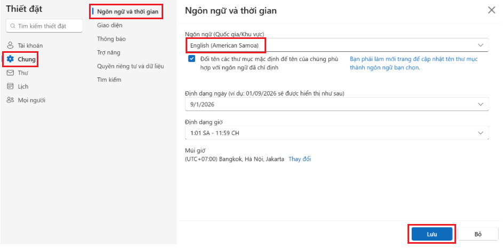Click the Lịch calendar icon
Image resolution: width=503 pixels, height=248 pixels.
11,86
